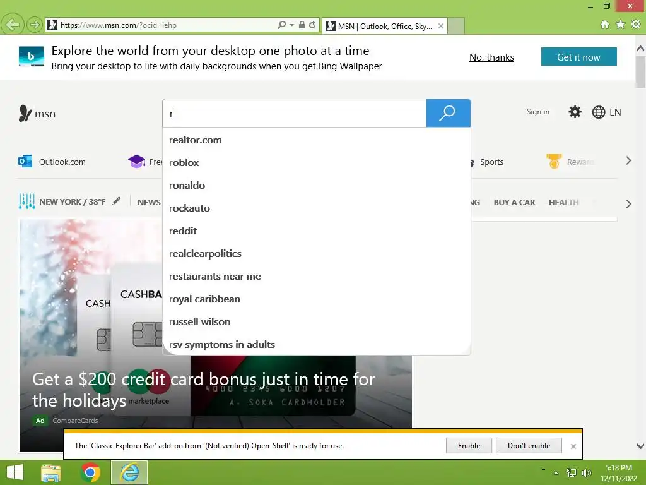Image resolution: width=646 pixels, height=485 pixels.
Task: Click the green Ad badge
Action: (x=40, y=421)
